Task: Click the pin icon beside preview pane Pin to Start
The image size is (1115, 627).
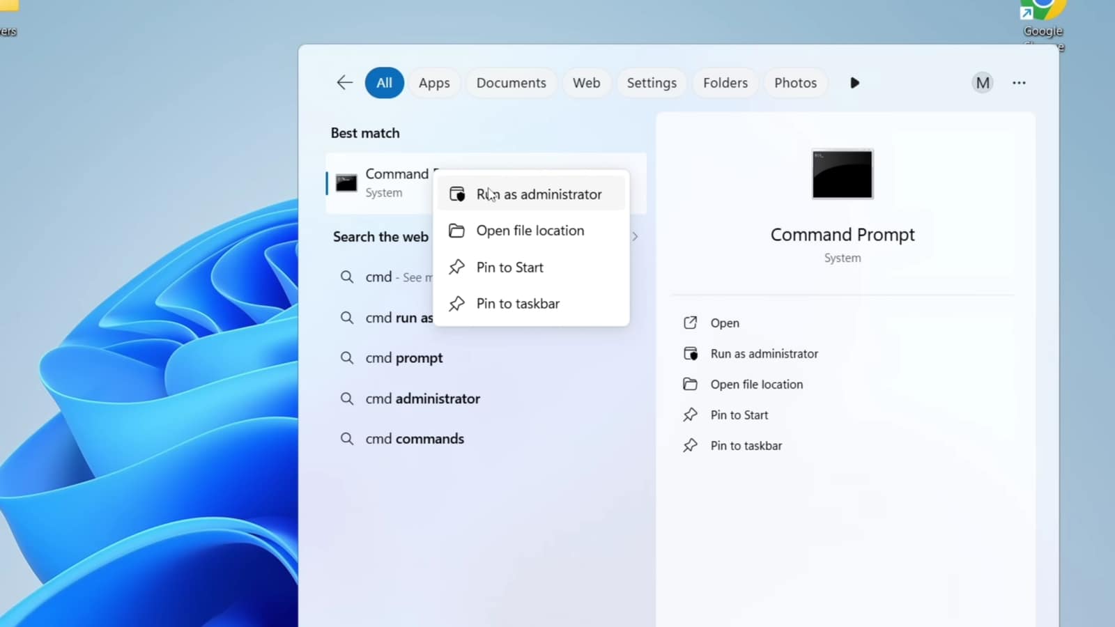Action: (690, 415)
